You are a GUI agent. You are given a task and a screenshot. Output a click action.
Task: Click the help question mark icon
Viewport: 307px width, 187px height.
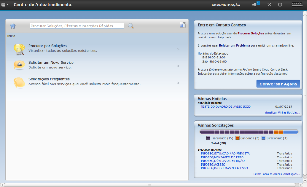point(280,4)
